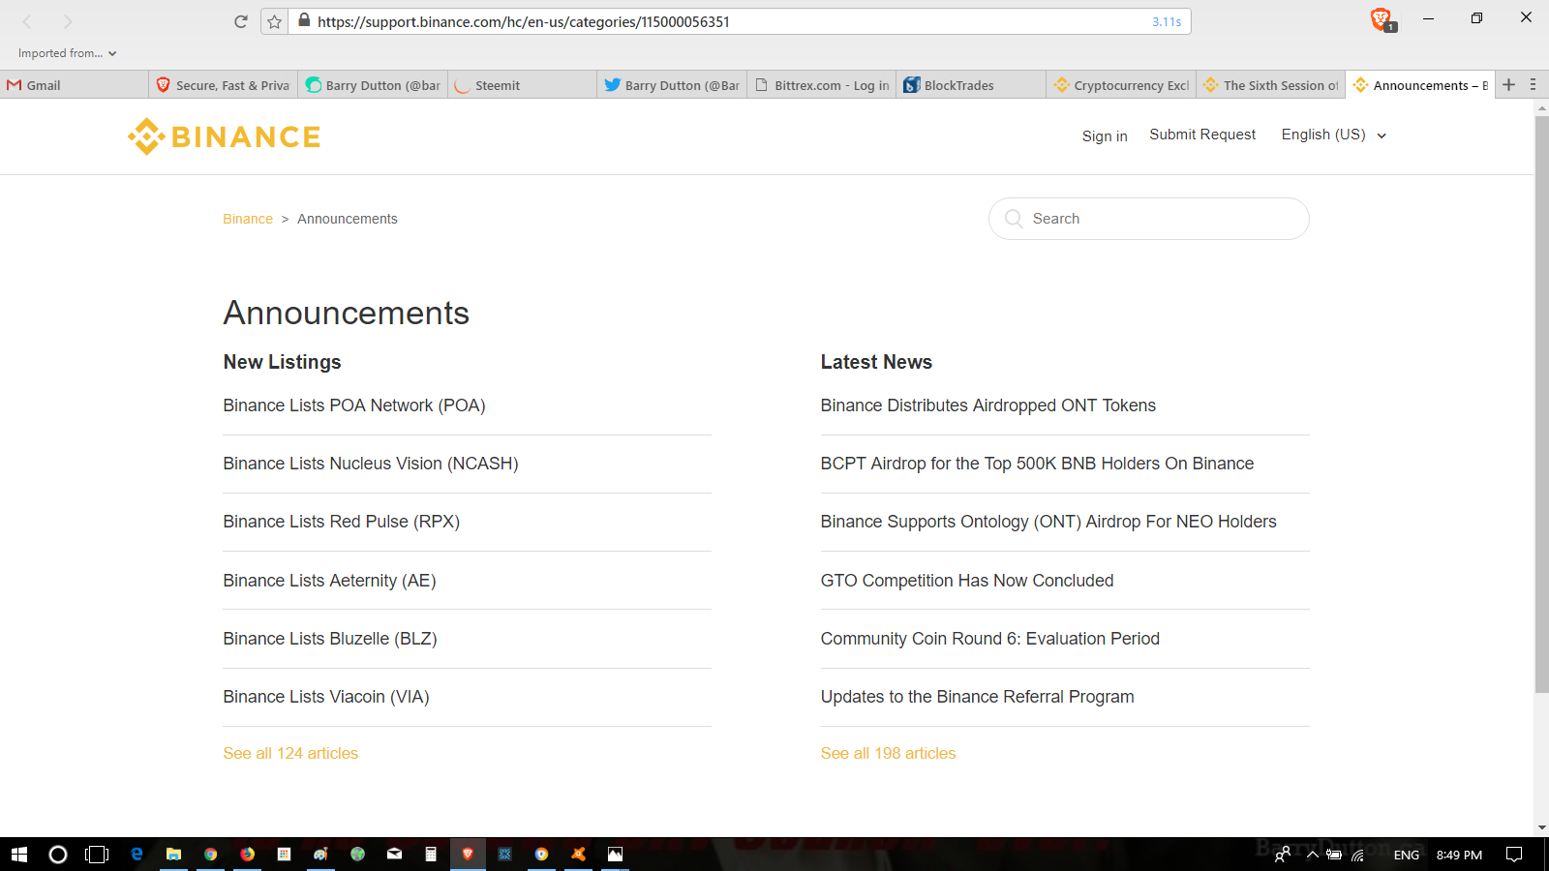This screenshot has height=871, width=1549.
Task: Switch to the BlockTrades tab
Action: click(x=971, y=85)
